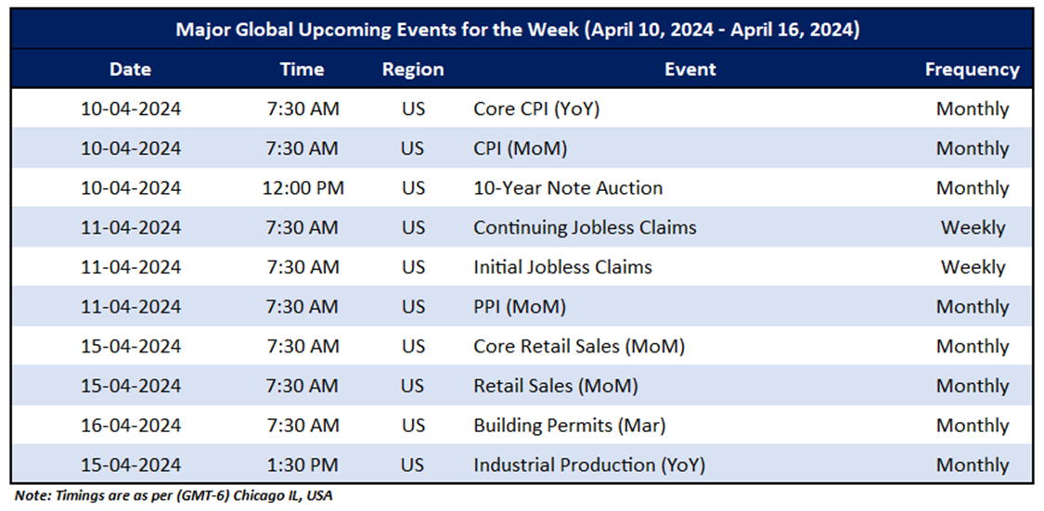Select the Continuing Jobless Claims event
Image resolution: width=1044 pixels, height=511 pixels.
(585, 227)
